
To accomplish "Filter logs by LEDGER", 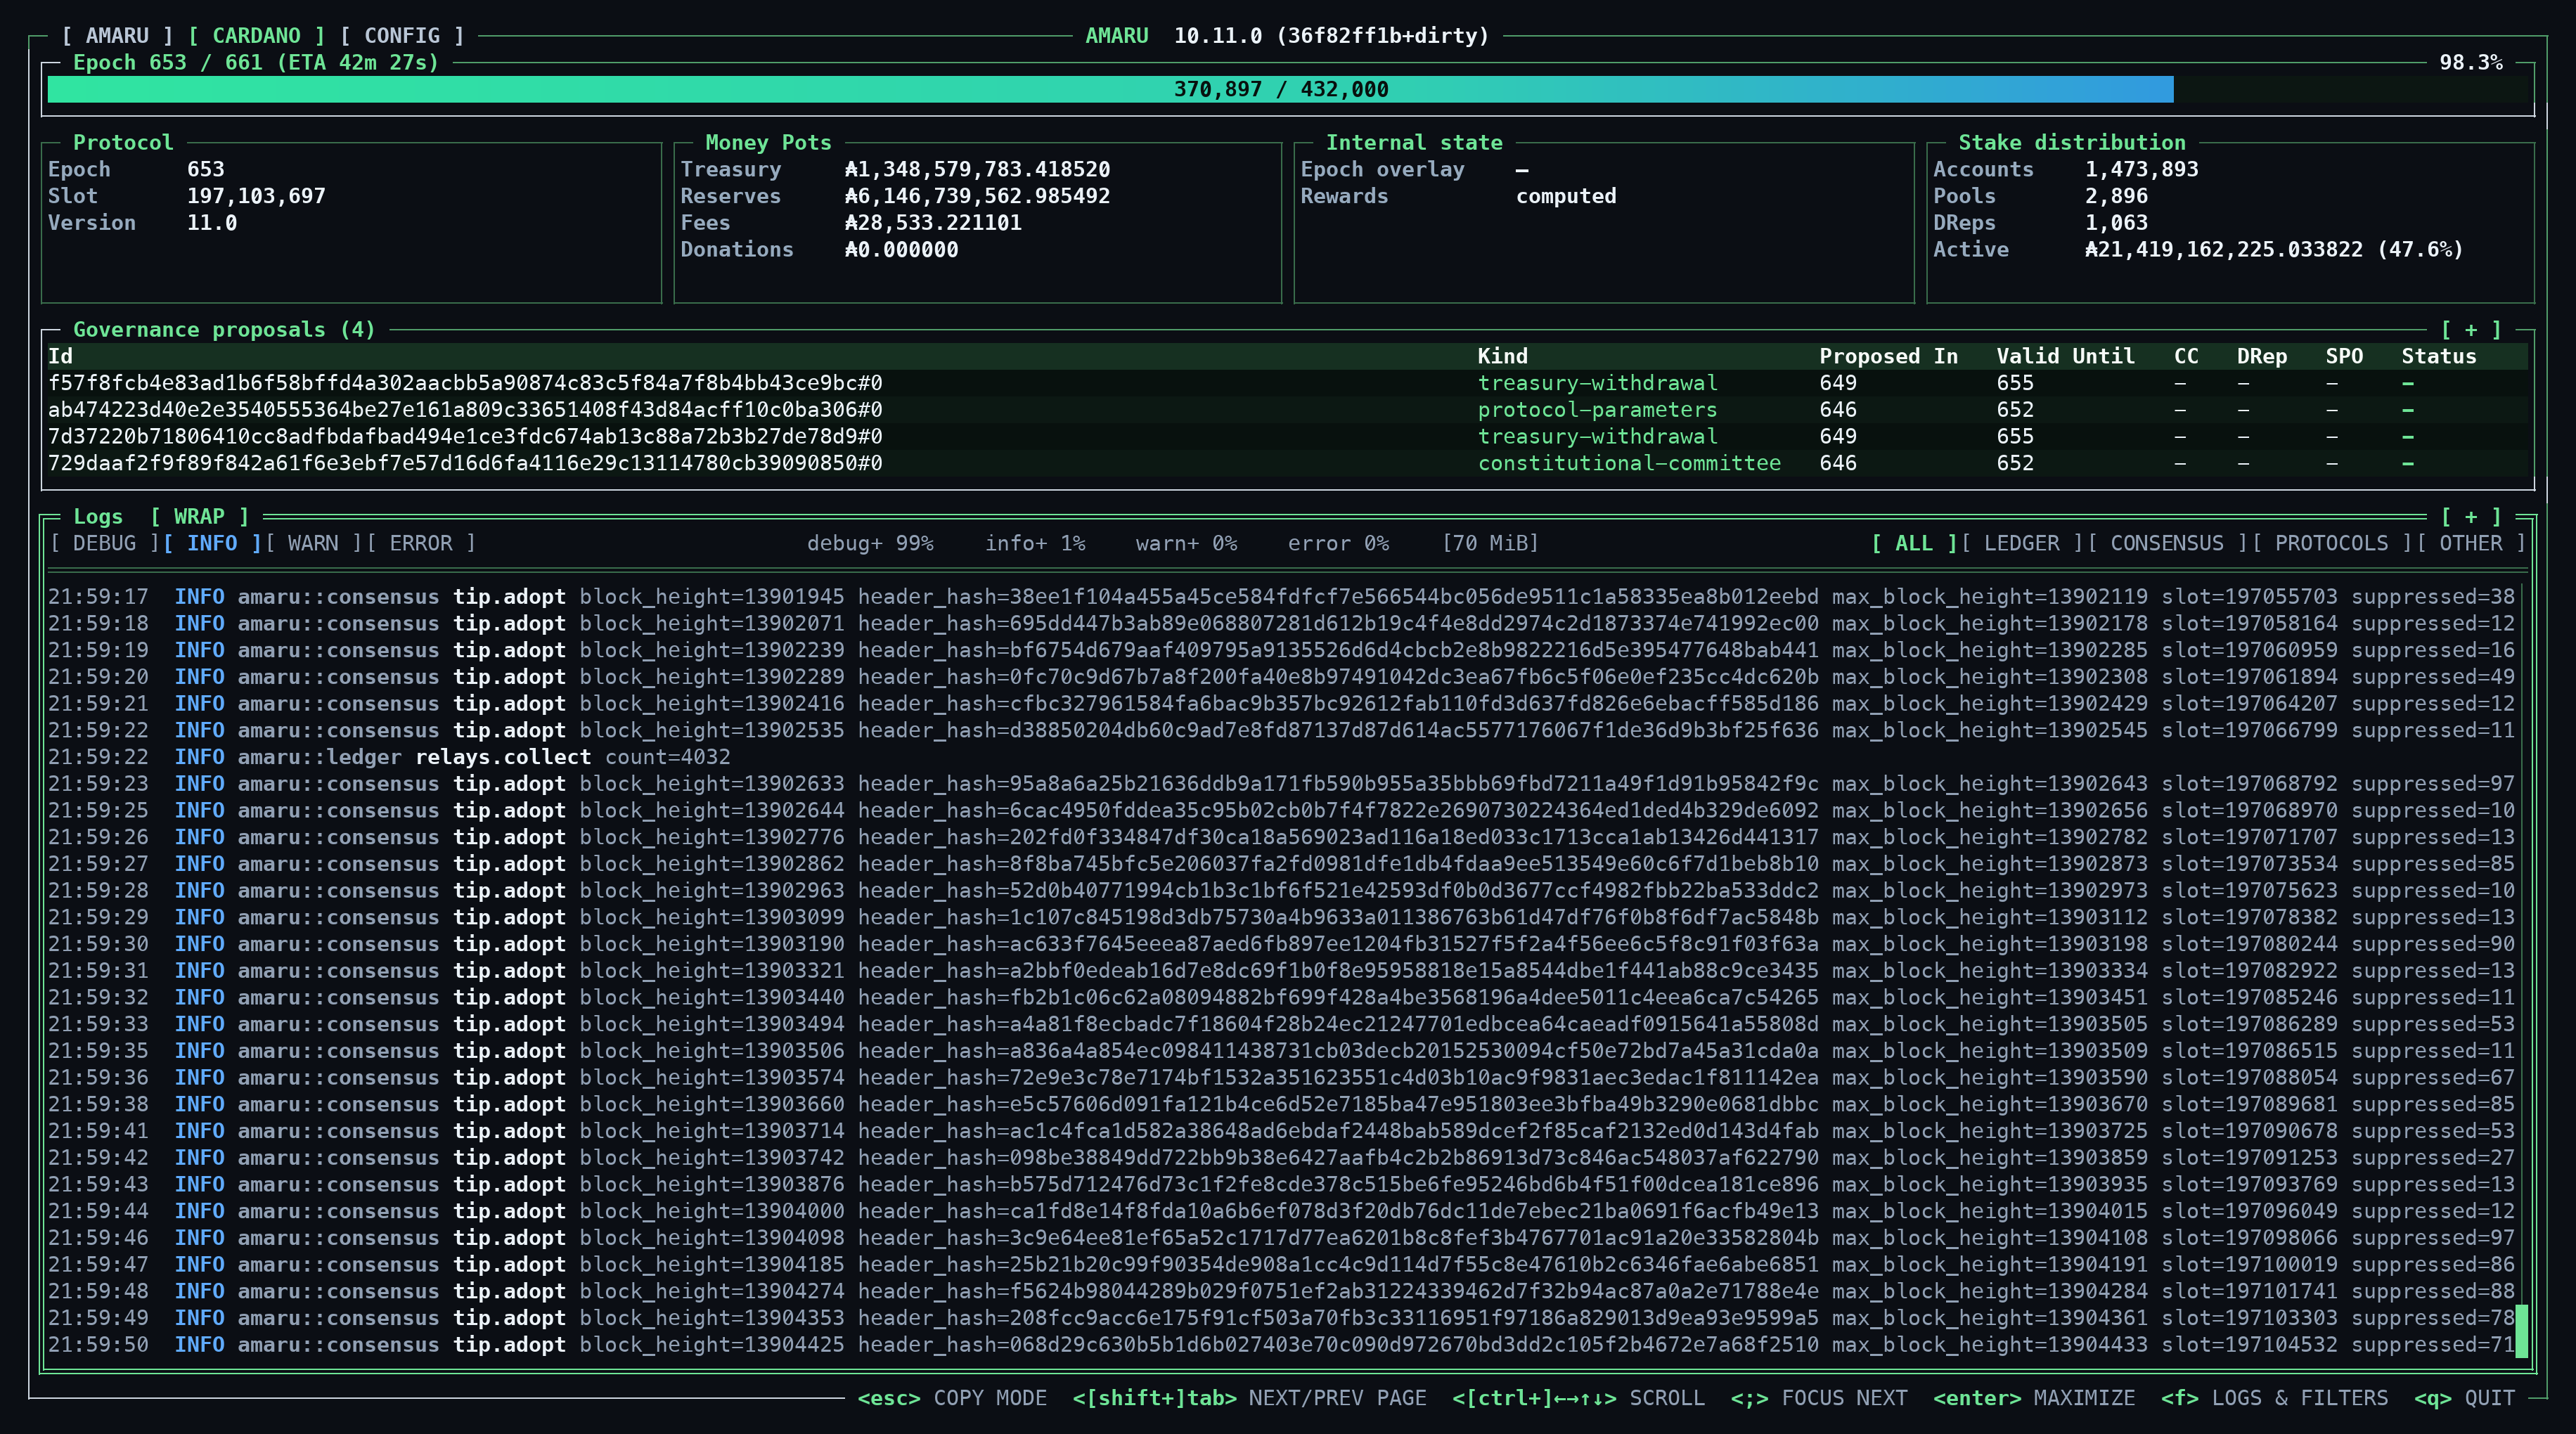I will pyautogui.click(x=2021, y=543).
